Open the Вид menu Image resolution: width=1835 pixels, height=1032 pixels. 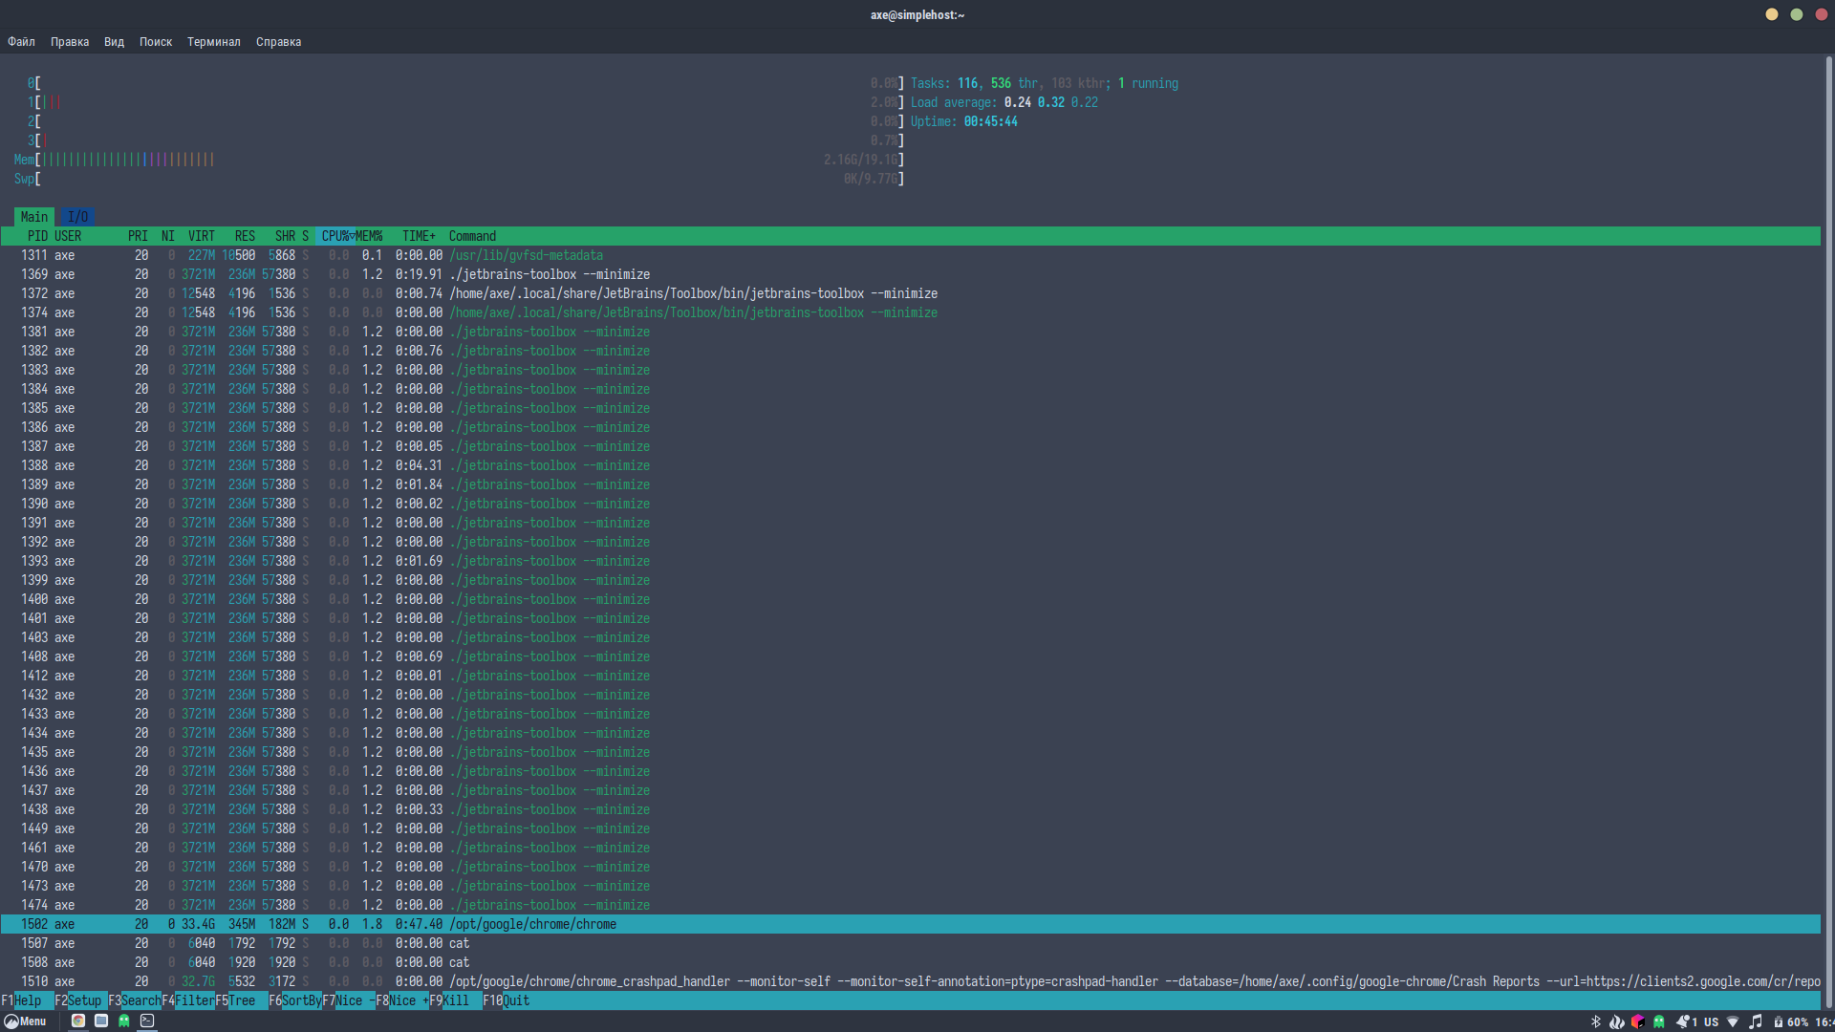114,42
